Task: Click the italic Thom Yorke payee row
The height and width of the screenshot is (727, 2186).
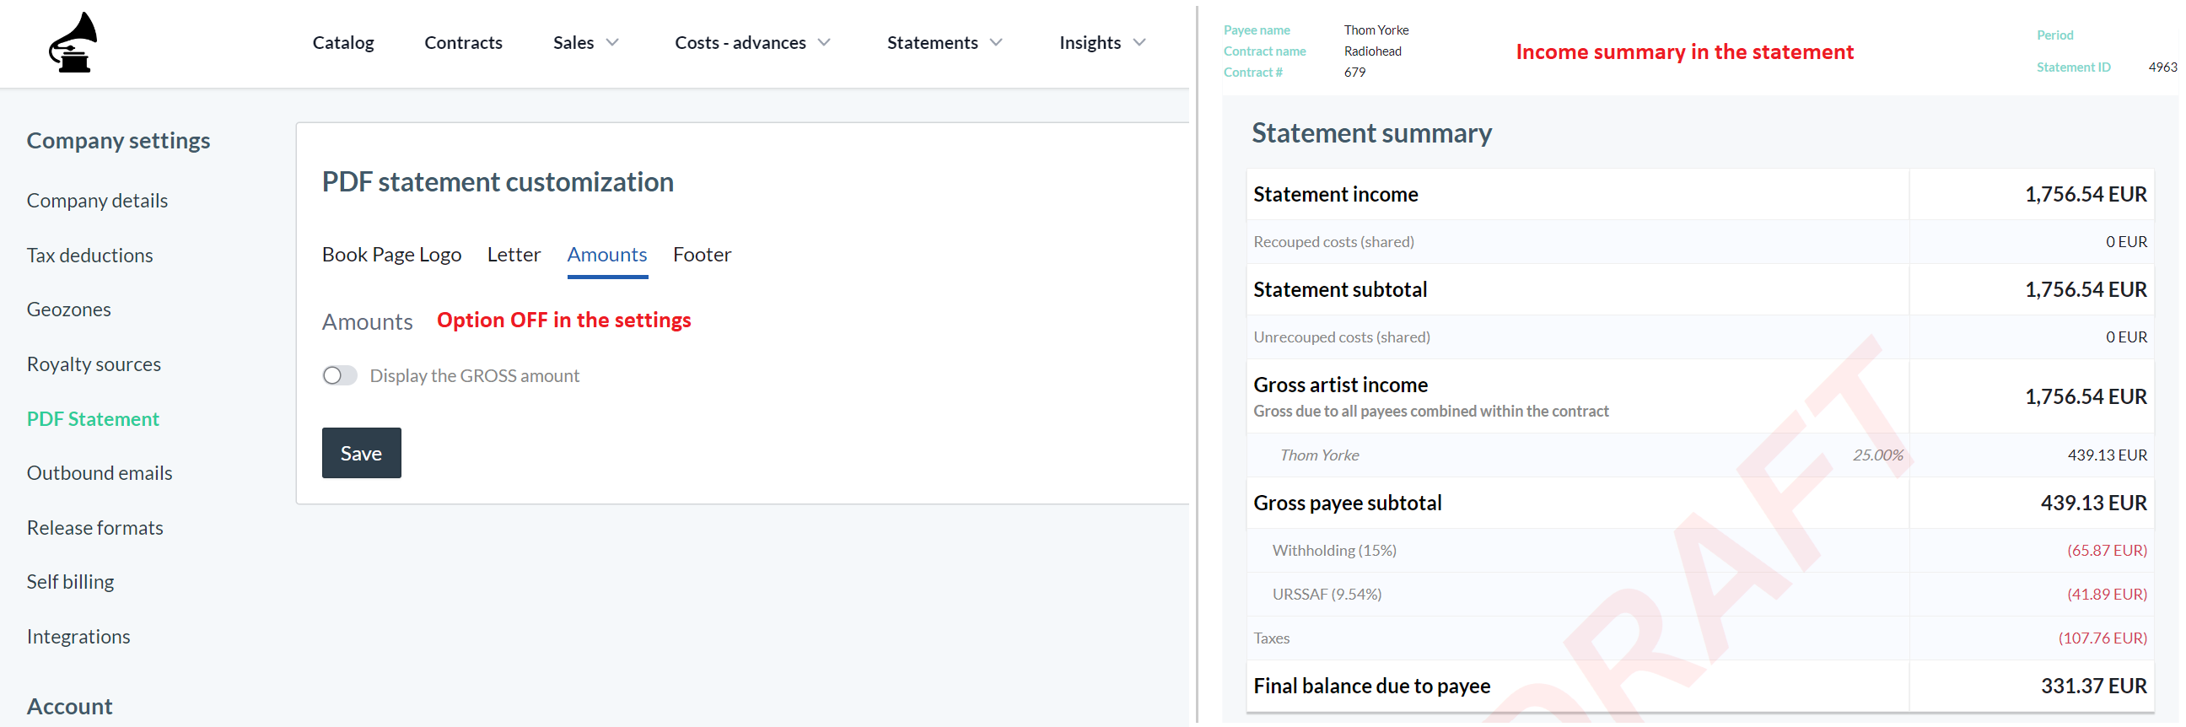Action: pos(1699,455)
